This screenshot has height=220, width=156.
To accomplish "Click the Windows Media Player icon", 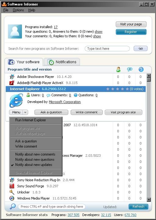I will pos(12,198).
